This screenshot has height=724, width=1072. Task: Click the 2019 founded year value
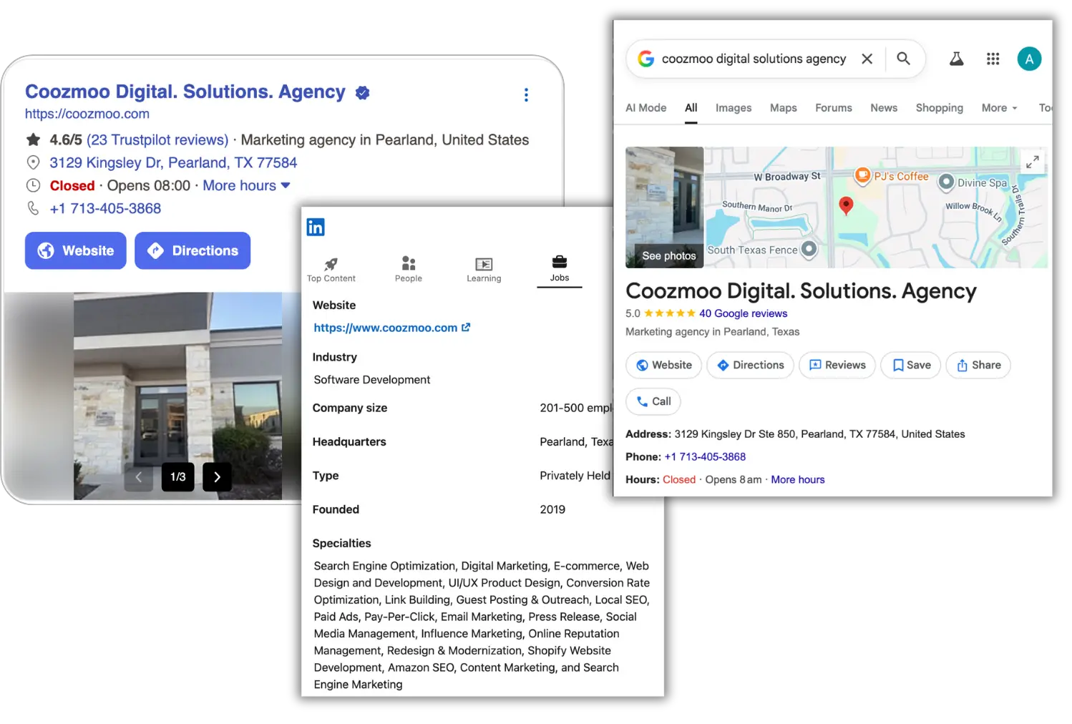coord(552,510)
